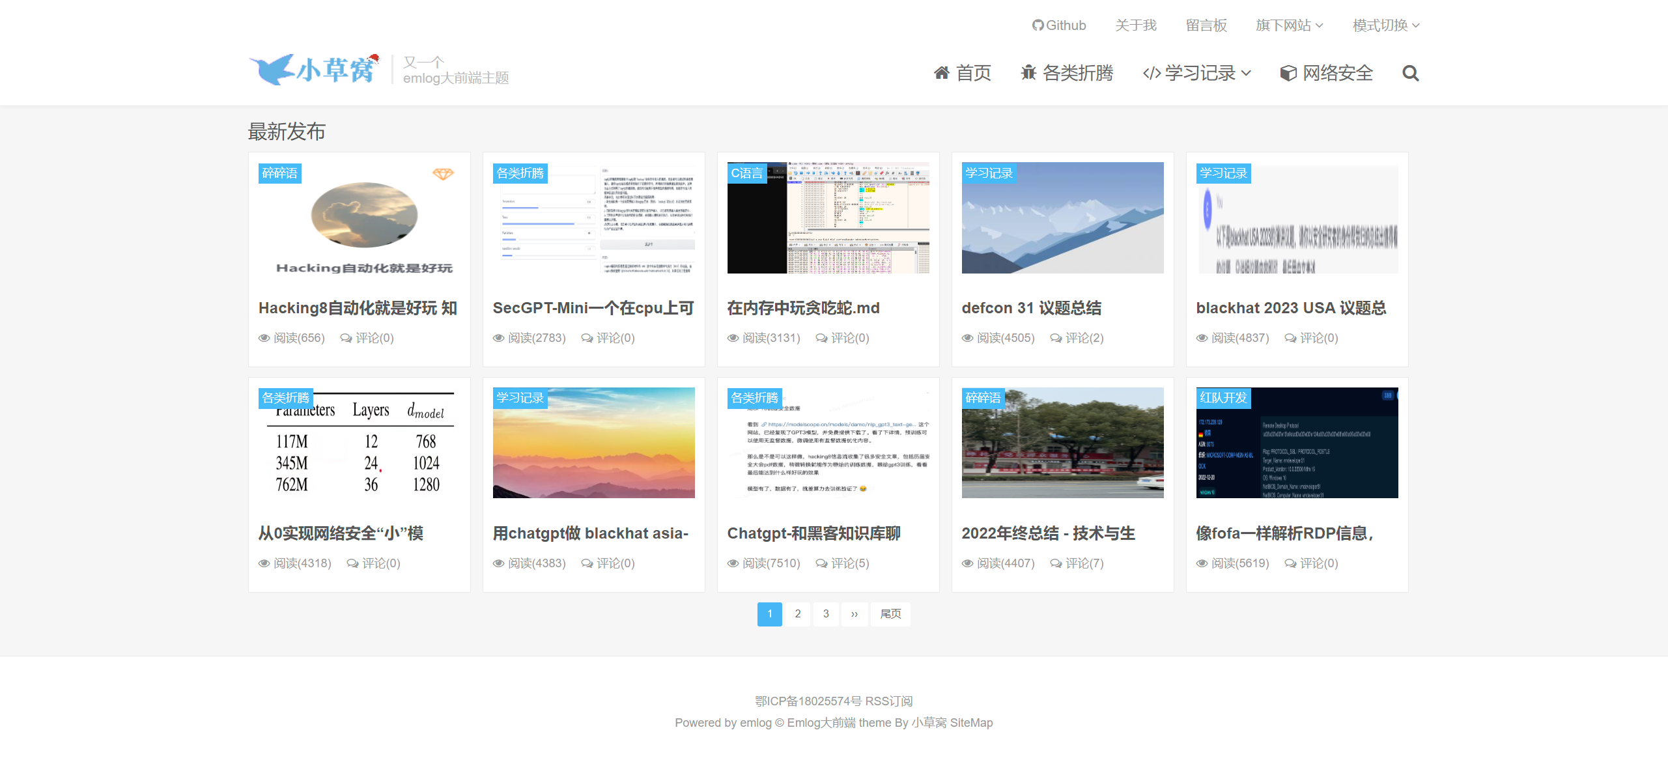Click the cube icon beside 网络安全
This screenshot has height=773, width=1668.
pyautogui.click(x=1288, y=73)
